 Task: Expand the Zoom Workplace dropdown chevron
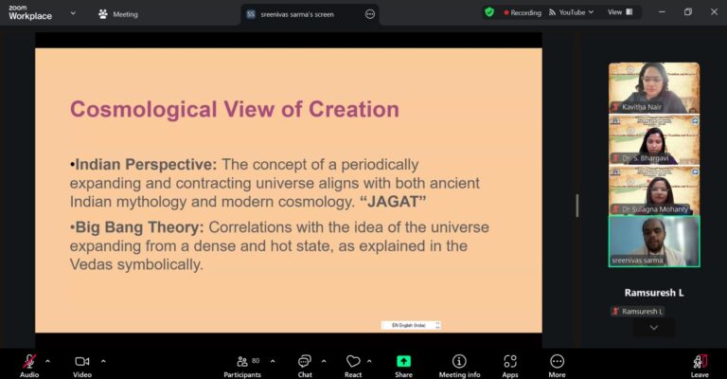[73, 14]
